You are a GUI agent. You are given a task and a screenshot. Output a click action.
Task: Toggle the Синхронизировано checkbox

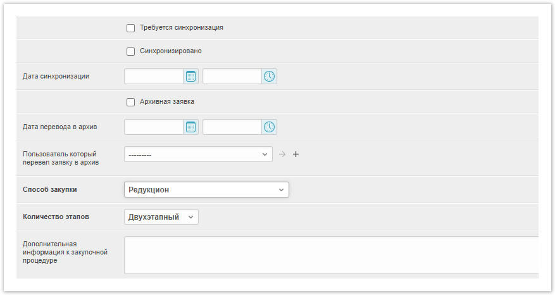131,51
